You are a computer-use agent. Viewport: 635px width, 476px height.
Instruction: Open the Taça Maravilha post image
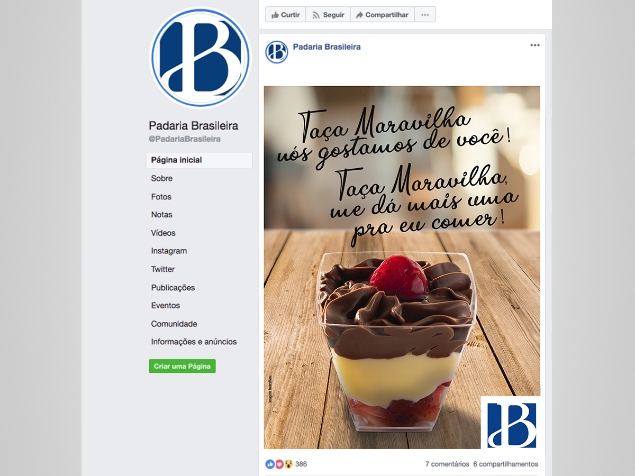402,268
